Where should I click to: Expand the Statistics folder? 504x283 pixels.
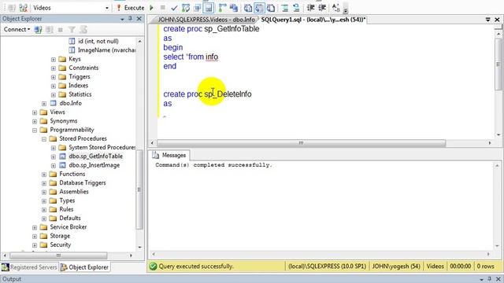point(54,94)
